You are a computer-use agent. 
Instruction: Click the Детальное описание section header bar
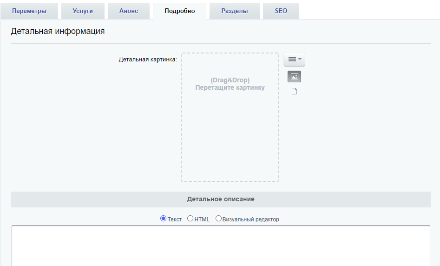221,199
